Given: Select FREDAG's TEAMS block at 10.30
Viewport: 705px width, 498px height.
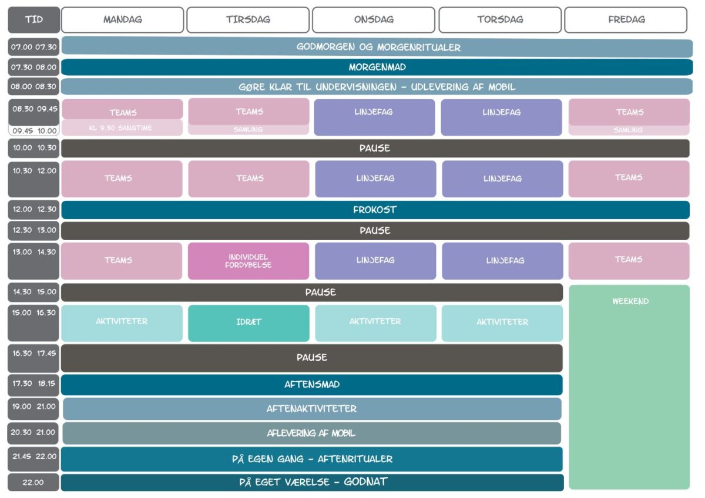Looking at the screenshot, I should 629,179.
